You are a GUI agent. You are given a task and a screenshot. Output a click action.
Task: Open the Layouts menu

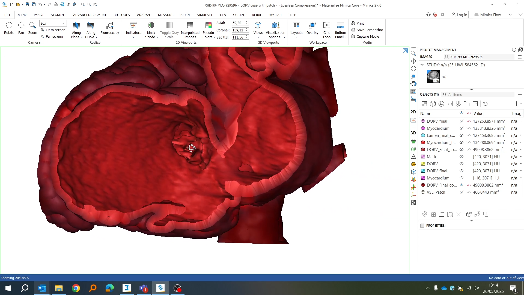[296, 30]
